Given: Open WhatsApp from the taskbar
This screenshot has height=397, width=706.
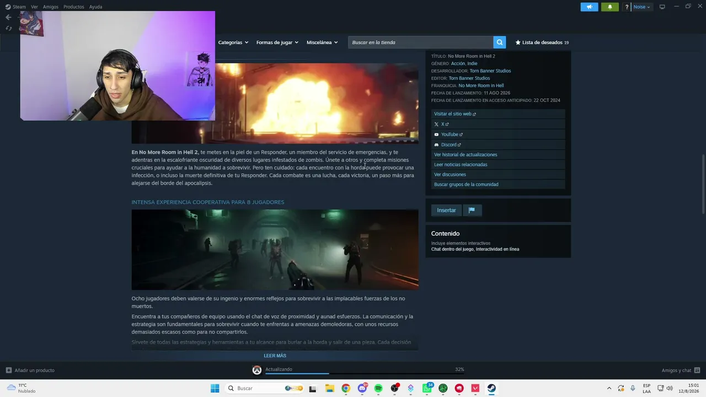Looking at the screenshot, I should click(x=427, y=388).
